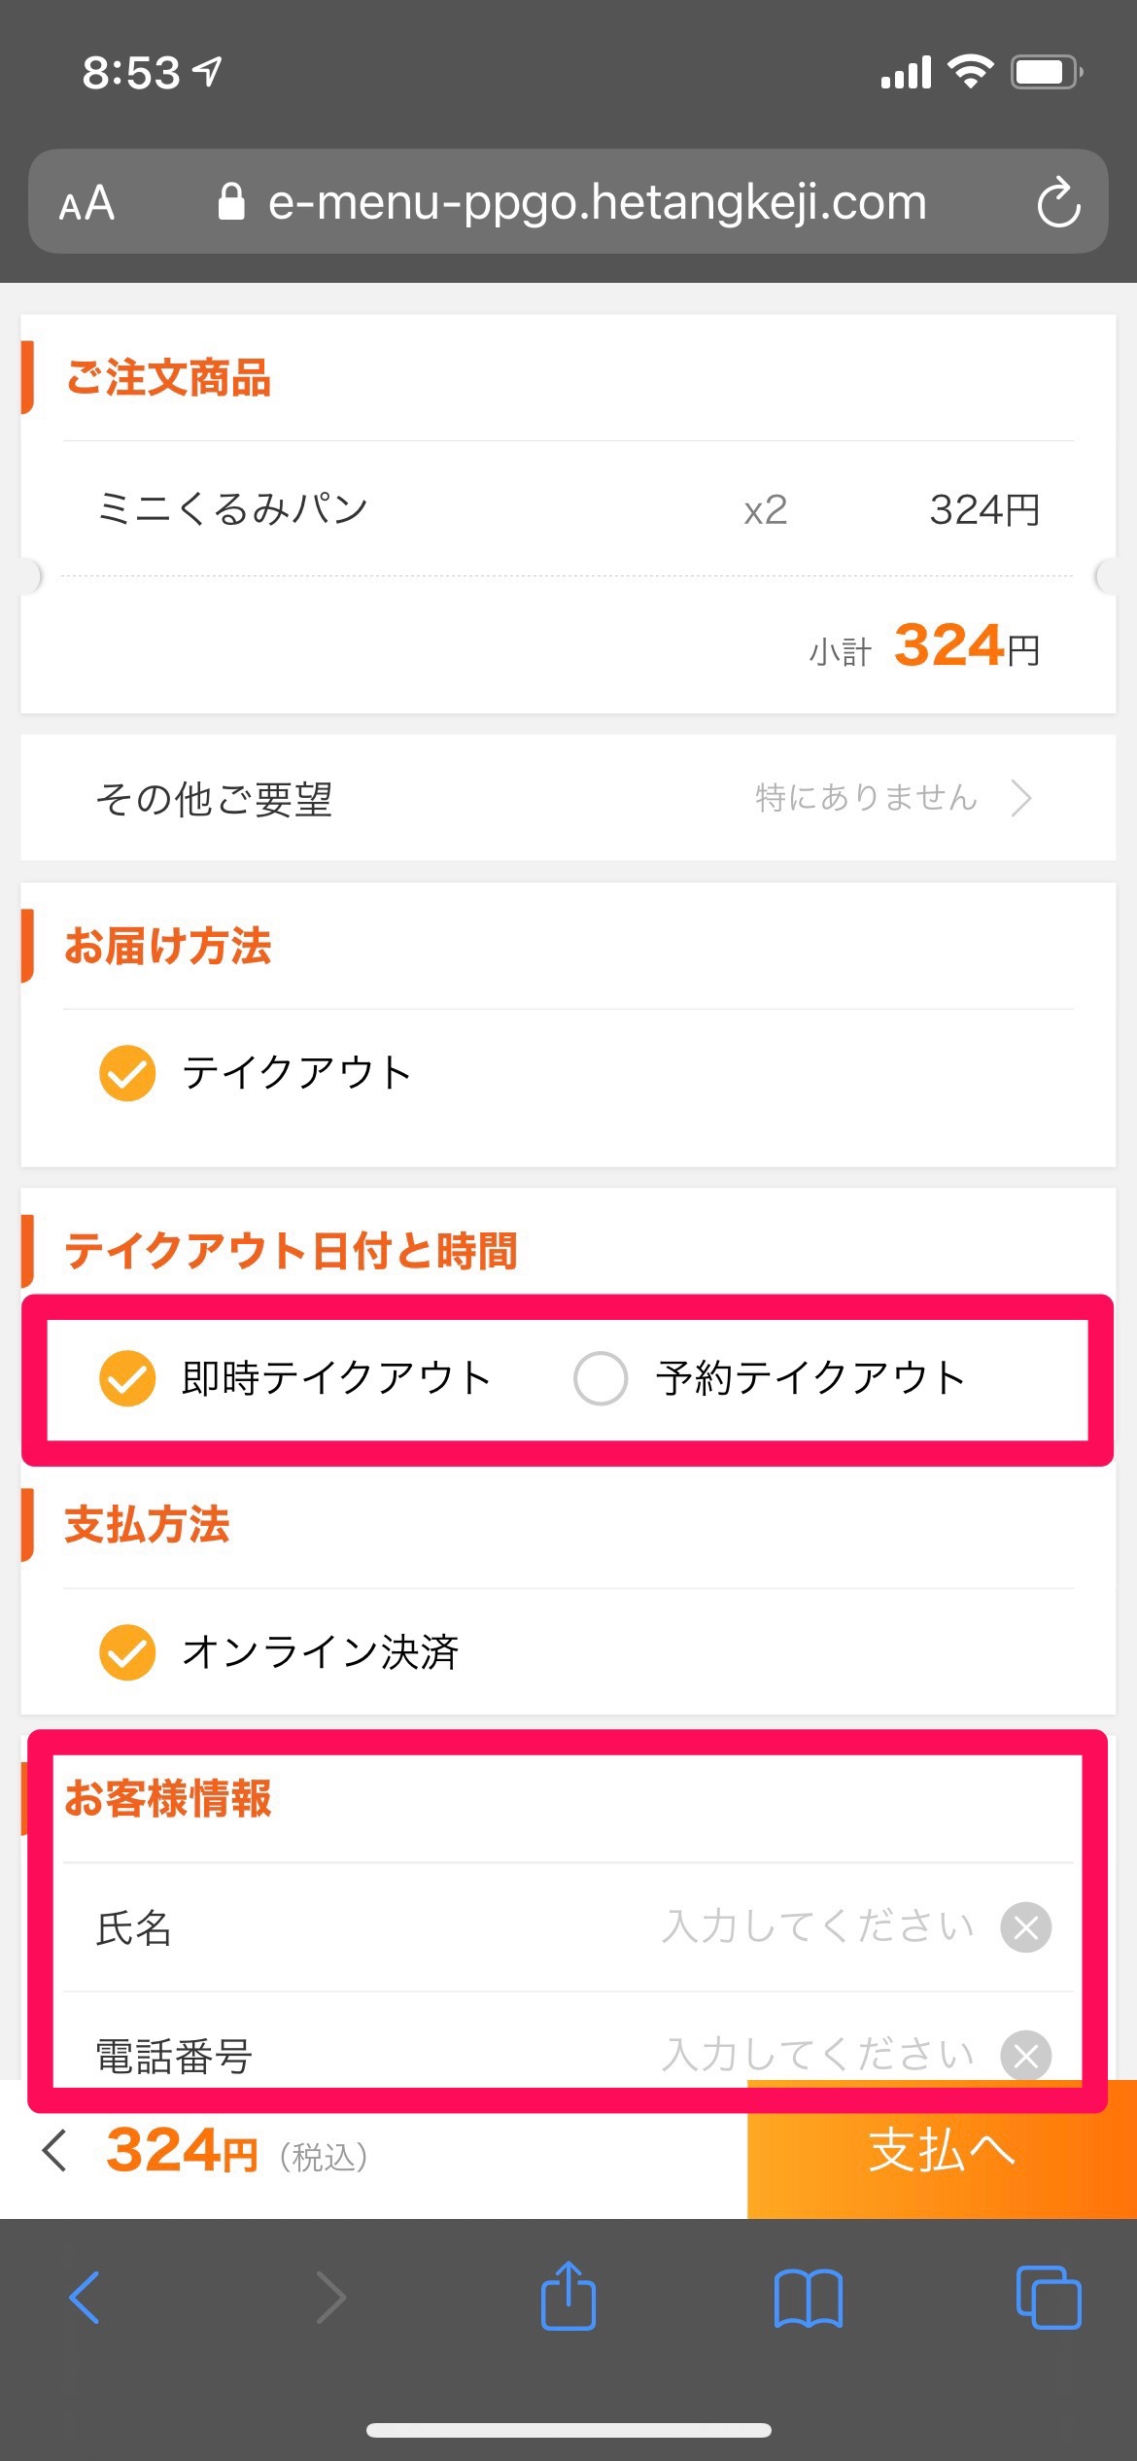Select 予約テイクアウト radio option
The image size is (1137, 2461).
pyautogui.click(x=601, y=1378)
